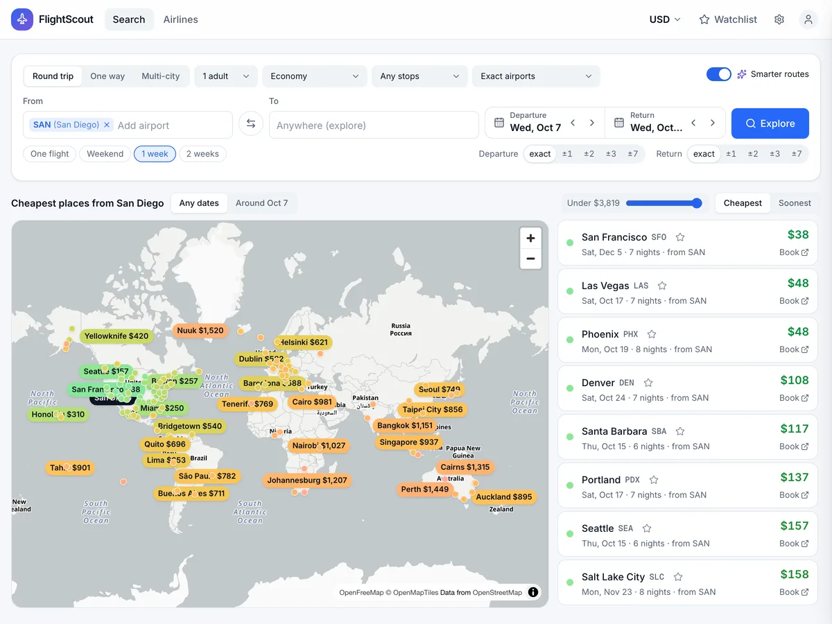Star Seattle SEA for watchlist
Image resolution: width=832 pixels, height=624 pixels.
pos(647,528)
